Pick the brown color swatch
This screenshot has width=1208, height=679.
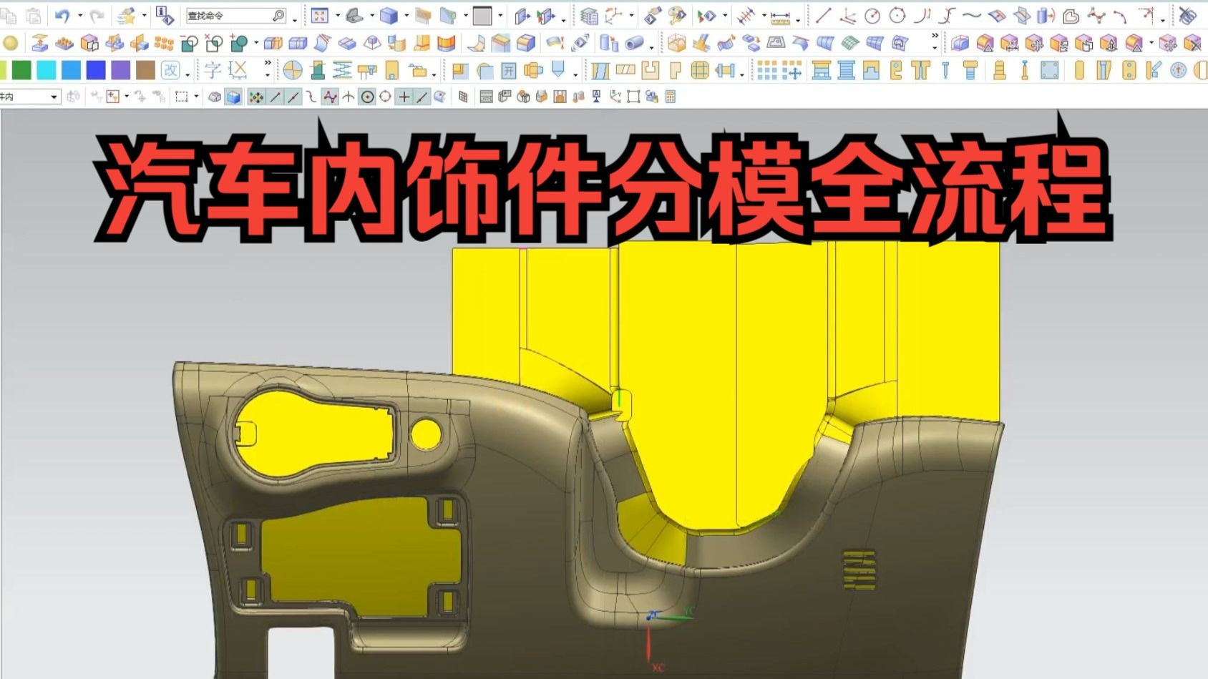(145, 70)
